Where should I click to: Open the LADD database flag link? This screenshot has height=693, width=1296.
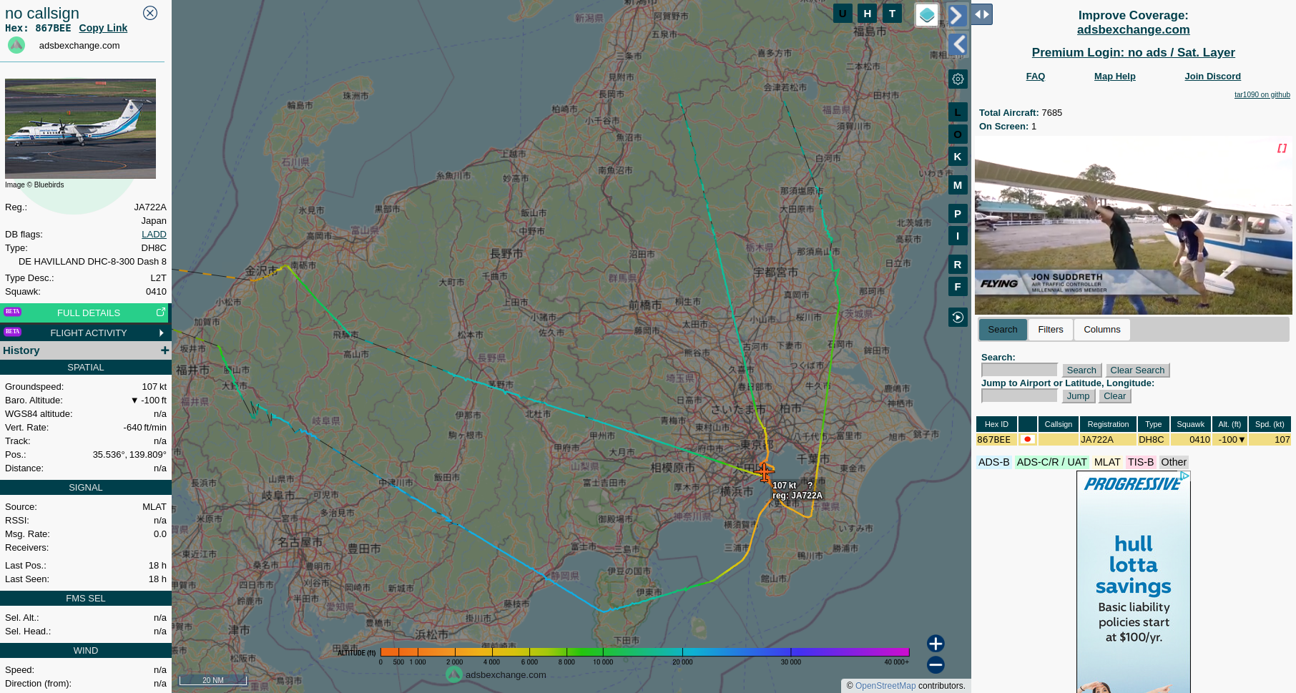pos(154,234)
